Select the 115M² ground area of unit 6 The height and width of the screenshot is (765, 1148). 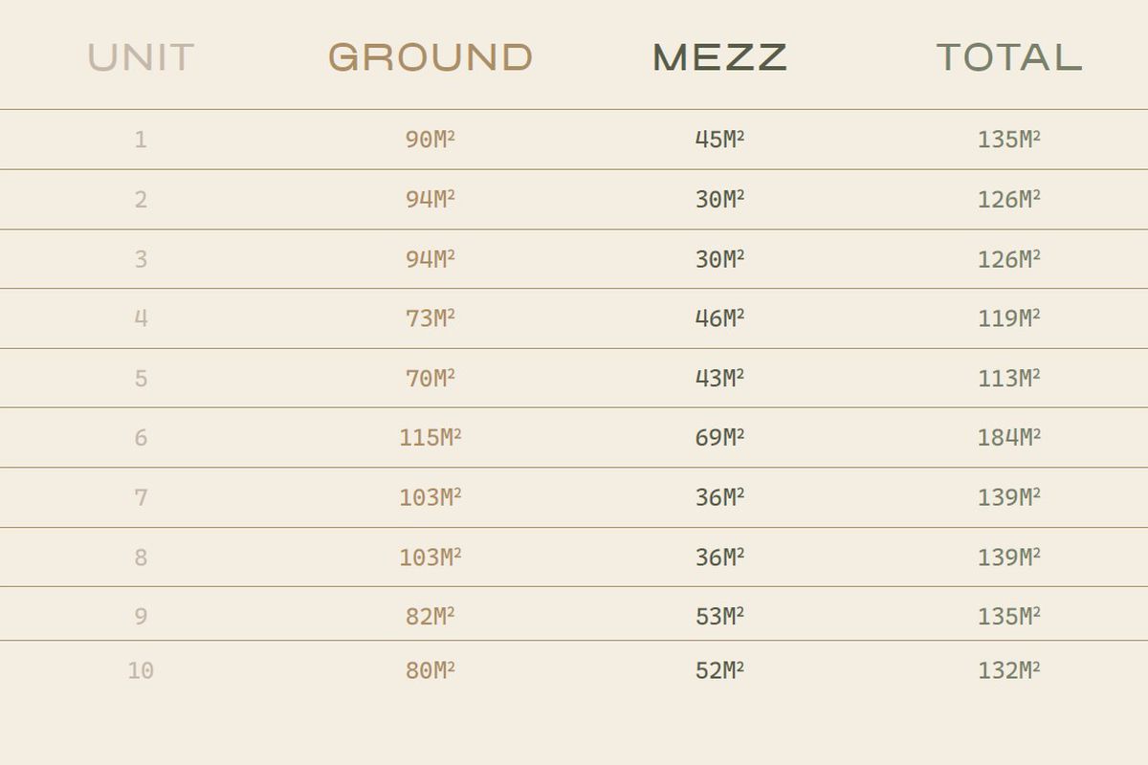coord(430,438)
